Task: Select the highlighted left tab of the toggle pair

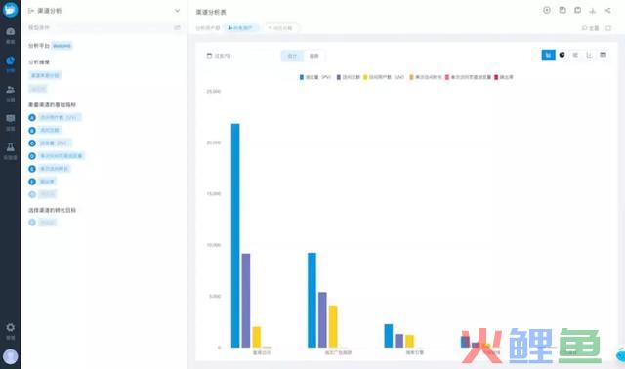Action: pyautogui.click(x=292, y=56)
